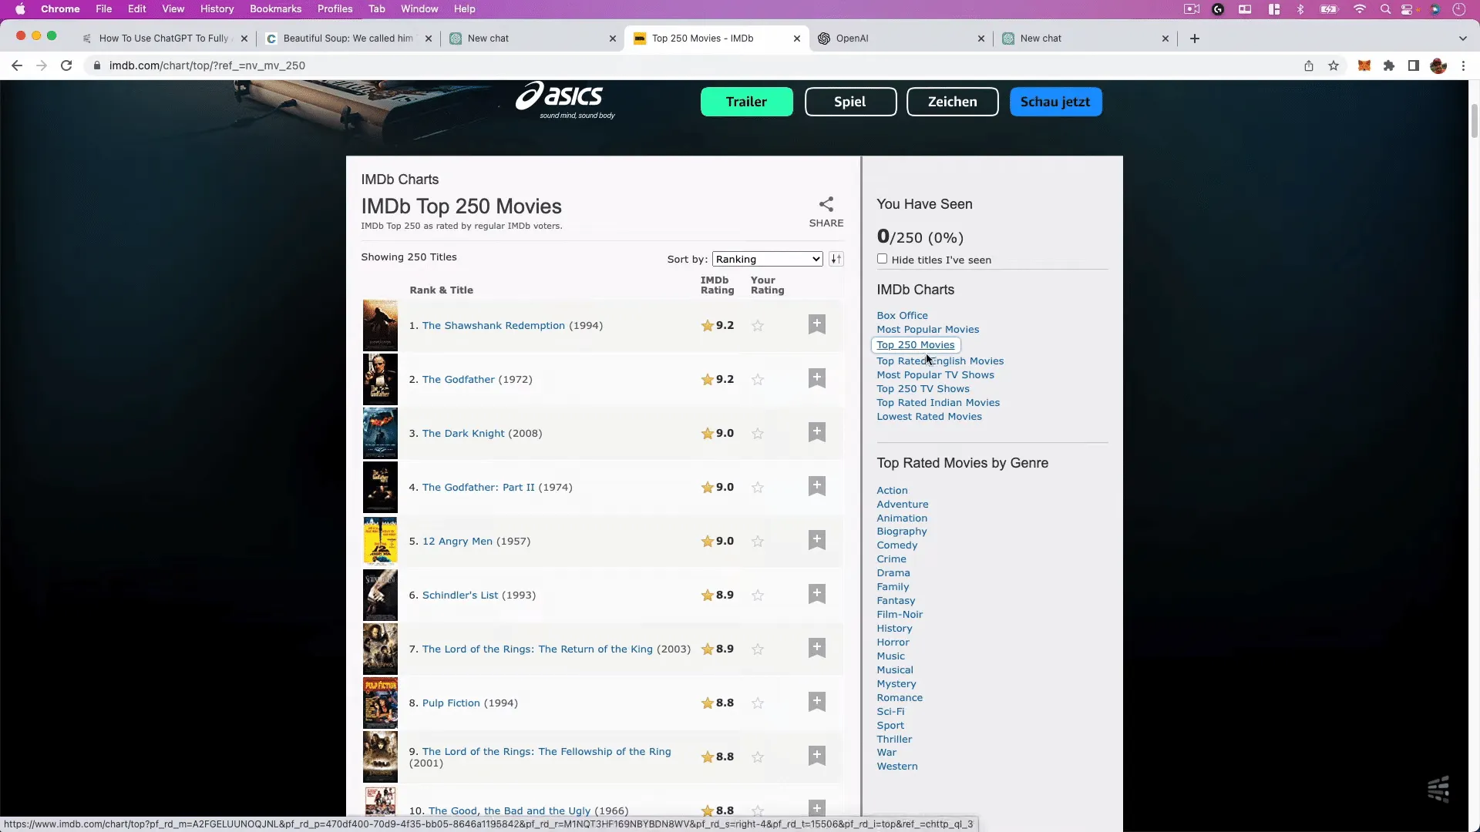1480x832 pixels.
Task: Open The Shawshank Redemption title link
Action: coord(493,325)
